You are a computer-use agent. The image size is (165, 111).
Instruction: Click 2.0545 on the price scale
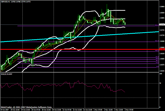click(162, 71)
